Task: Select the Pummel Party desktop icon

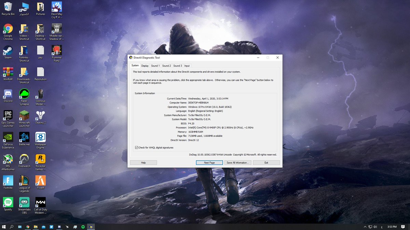Action: (x=57, y=54)
